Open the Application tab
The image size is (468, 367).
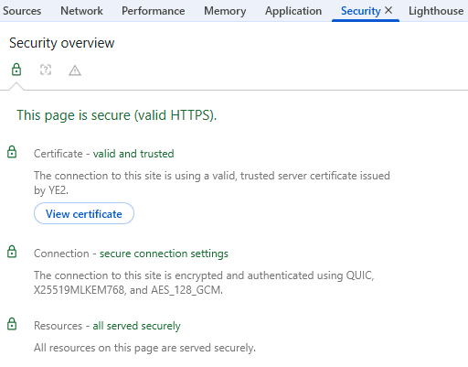pyautogui.click(x=293, y=11)
